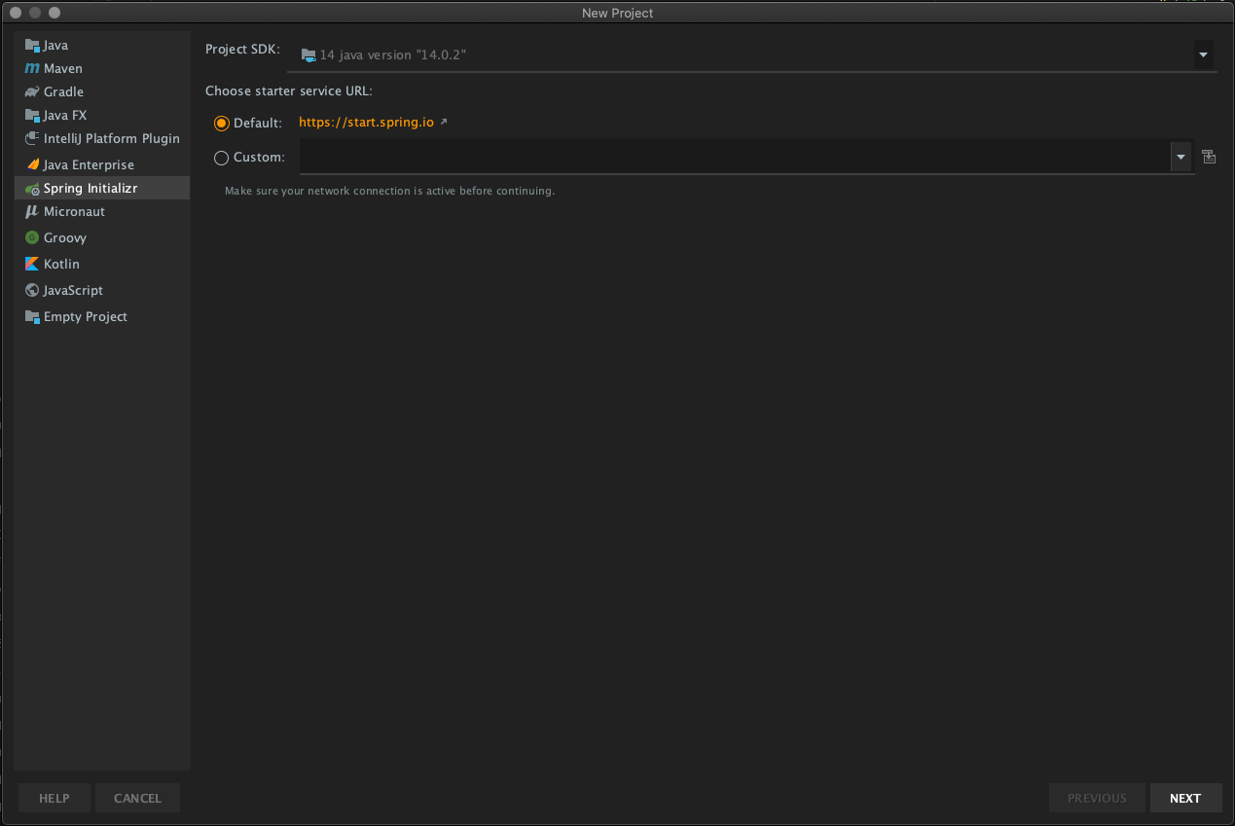1235x826 pixels.
Task: Click the CANCEL button
Action: click(x=137, y=798)
